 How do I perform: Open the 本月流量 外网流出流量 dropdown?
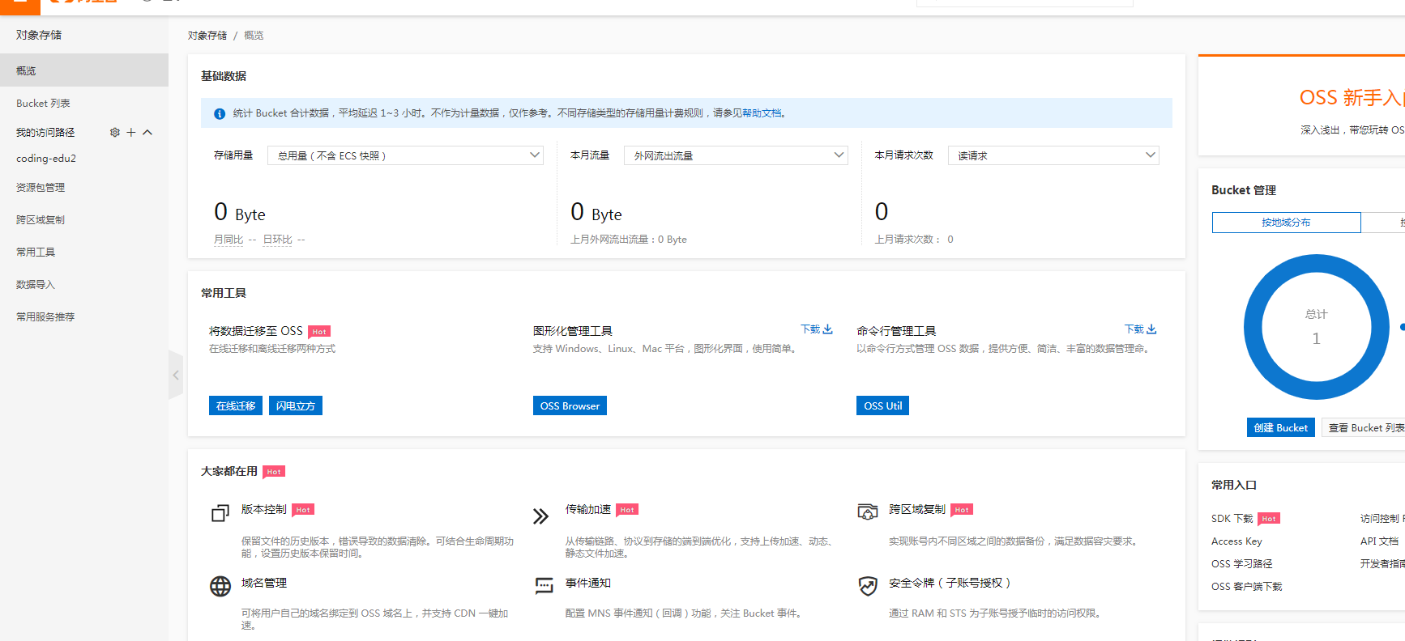[736, 155]
